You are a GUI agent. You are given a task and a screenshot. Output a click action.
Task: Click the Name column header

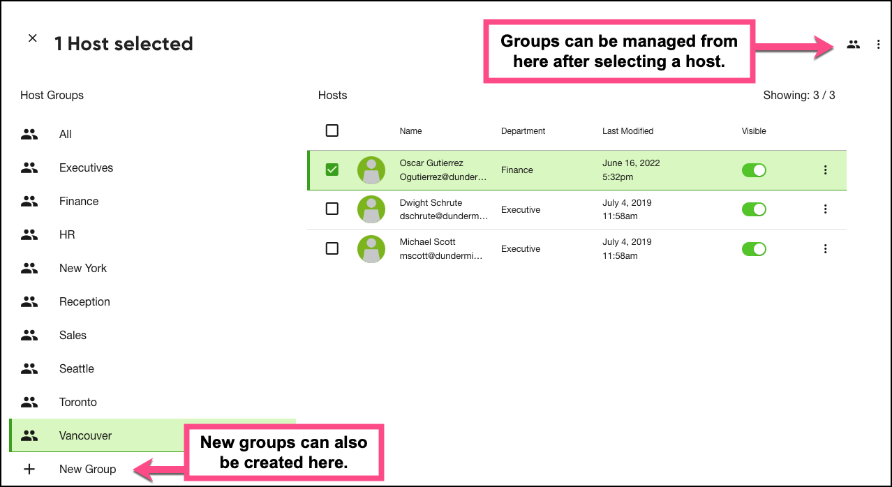click(410, 131)
